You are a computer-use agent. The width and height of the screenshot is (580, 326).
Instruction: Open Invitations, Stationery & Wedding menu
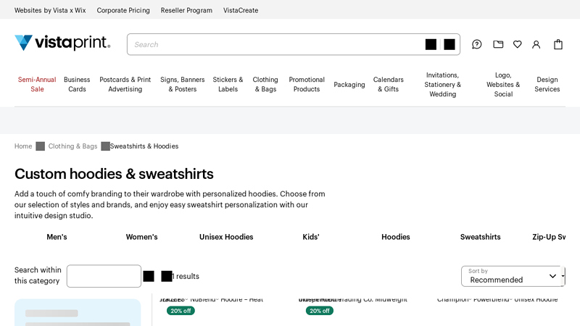(442, 85)
